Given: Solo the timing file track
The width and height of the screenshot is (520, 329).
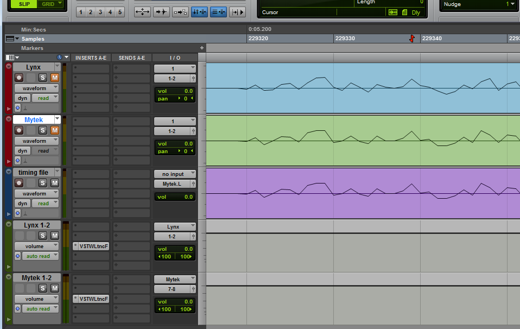Looking at the screenshot, I should (x=42, y=183).
